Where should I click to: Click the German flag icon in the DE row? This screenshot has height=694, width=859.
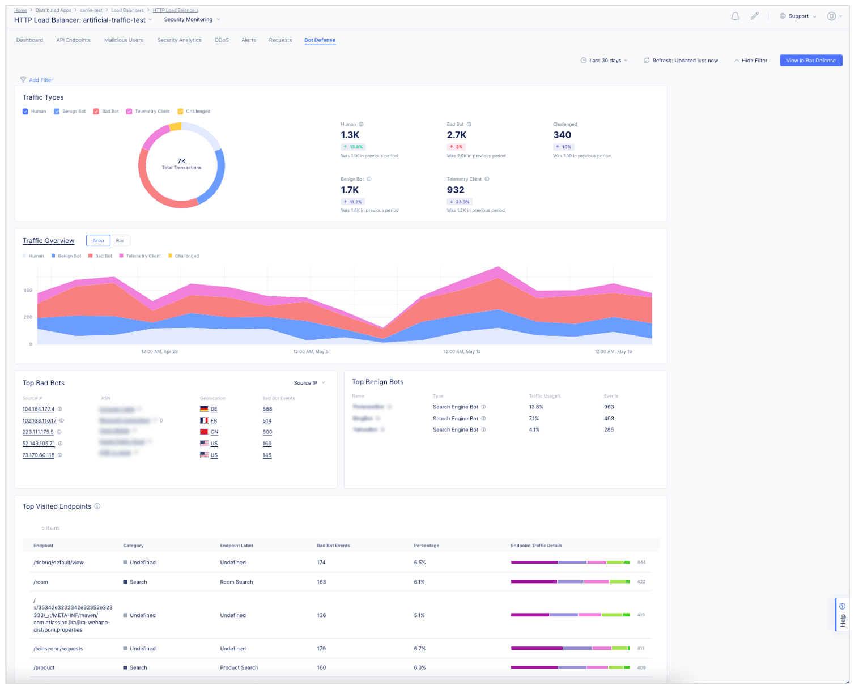click(x=205, y=409)
